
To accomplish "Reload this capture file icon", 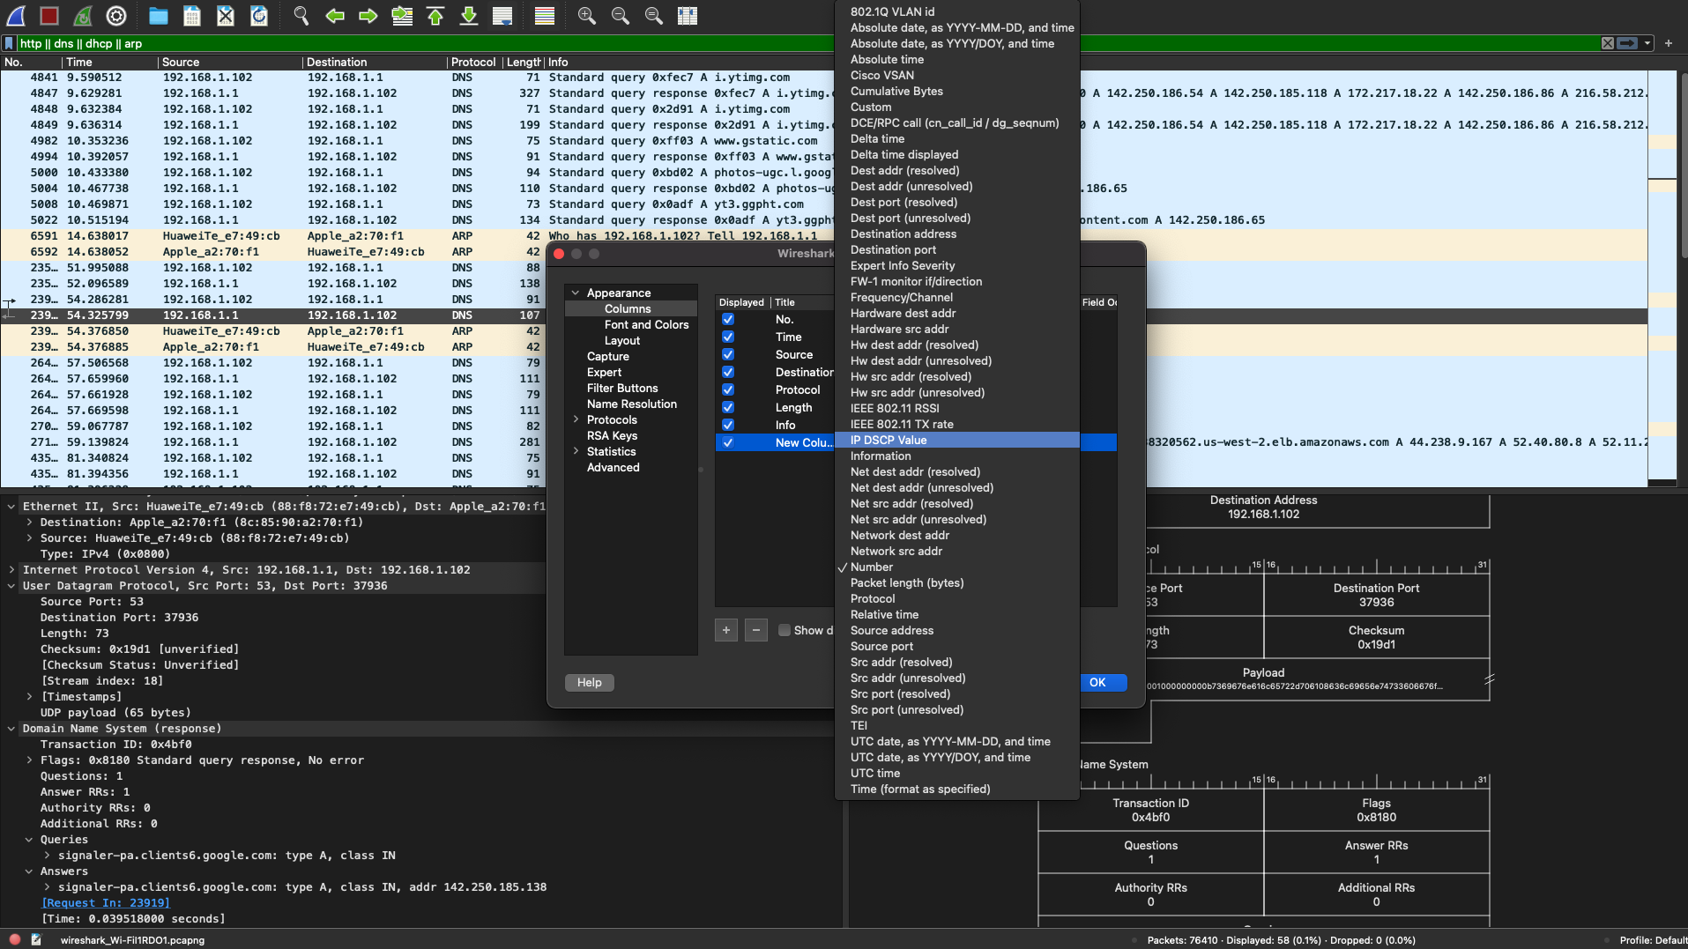I will click(x=259, y=16).
